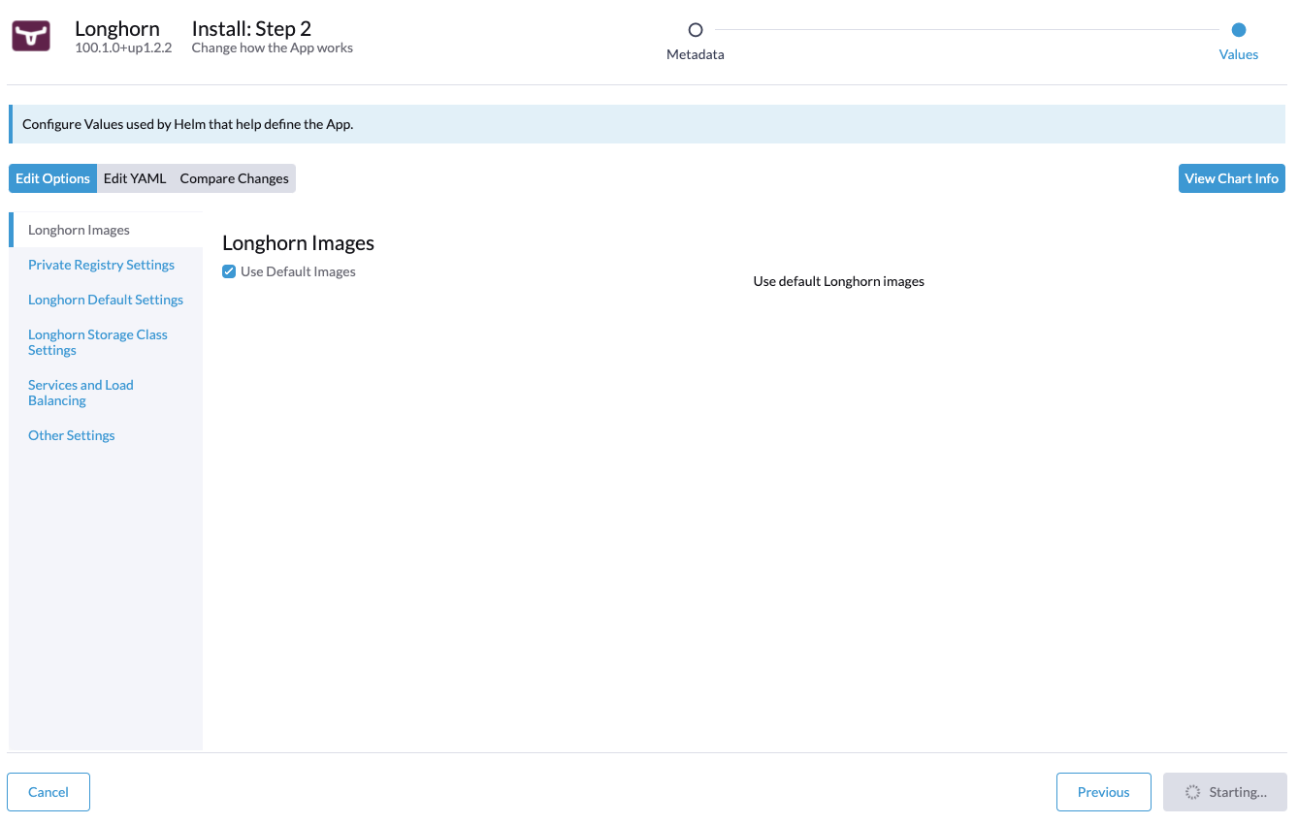Viewport: 1298px width, 824px height.
Task: Select the Edit Options tab
Action: [x=52, y=177]
